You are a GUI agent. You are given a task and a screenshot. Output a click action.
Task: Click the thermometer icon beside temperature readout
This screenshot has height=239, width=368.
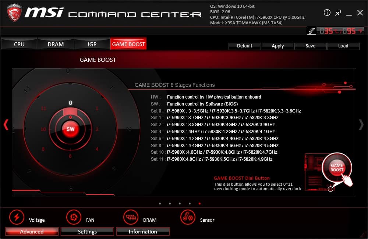pyautogui.click(x=311, y=31)
